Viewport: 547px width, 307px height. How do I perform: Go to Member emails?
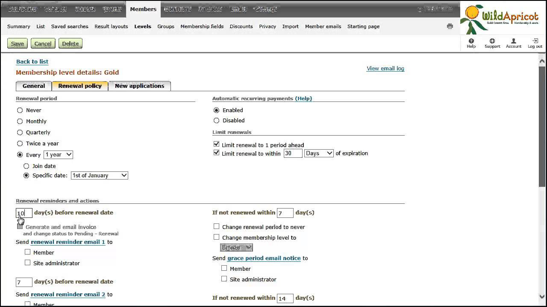click(323, 26)
